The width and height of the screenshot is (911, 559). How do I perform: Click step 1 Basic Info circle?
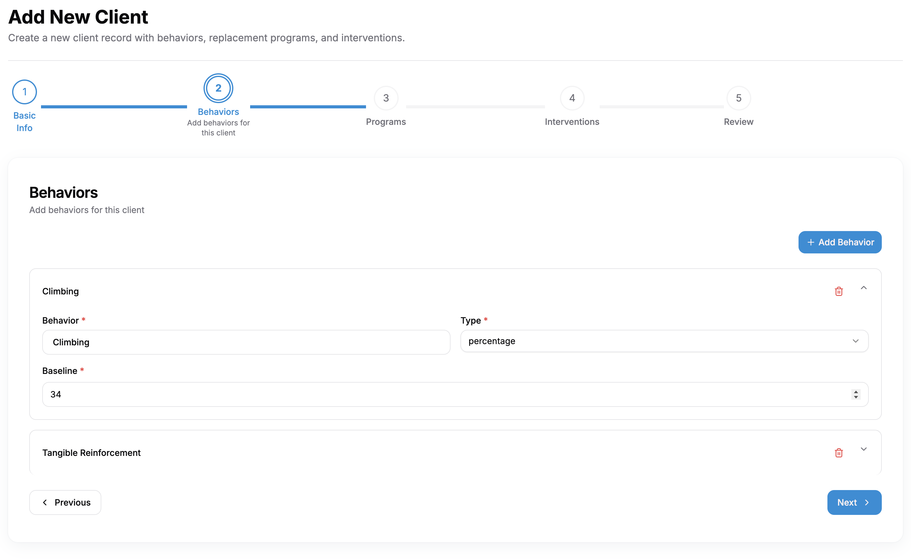(x=25, y=92)
